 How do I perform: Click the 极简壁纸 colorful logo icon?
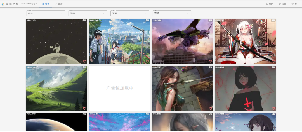3,4
